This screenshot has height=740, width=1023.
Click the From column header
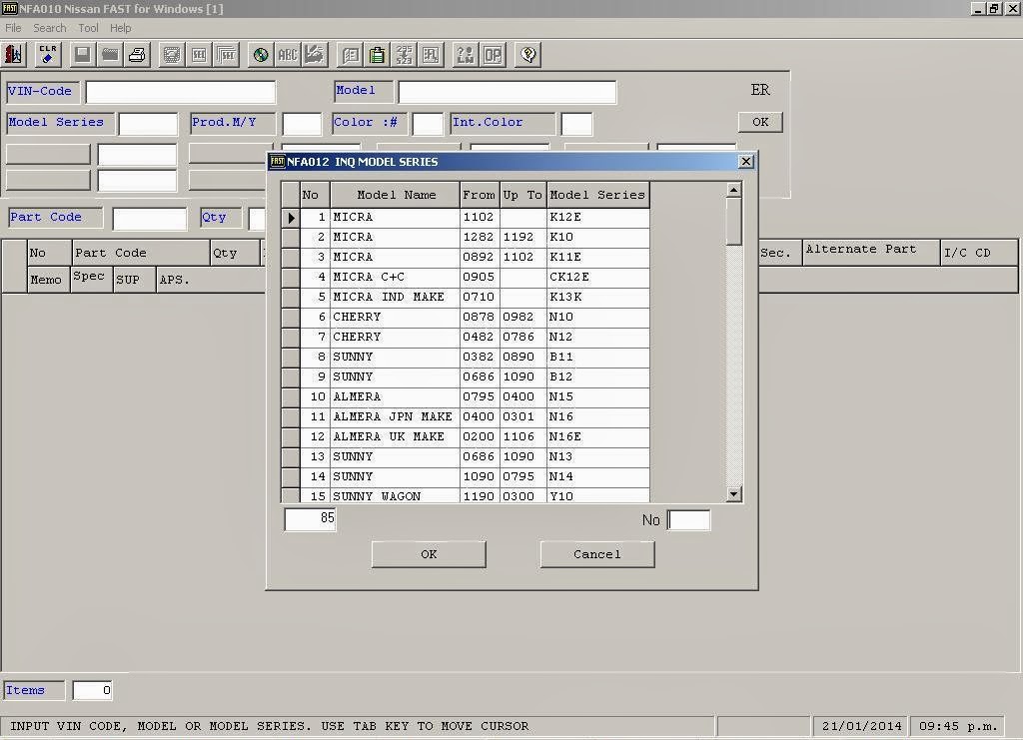[480, 195]
